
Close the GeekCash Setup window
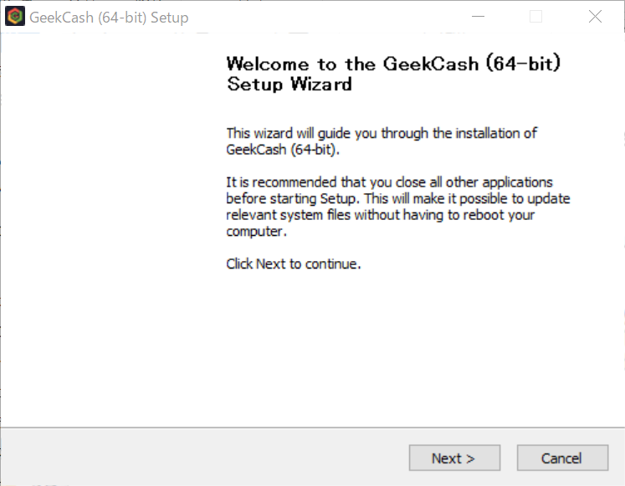pos(595,17)
